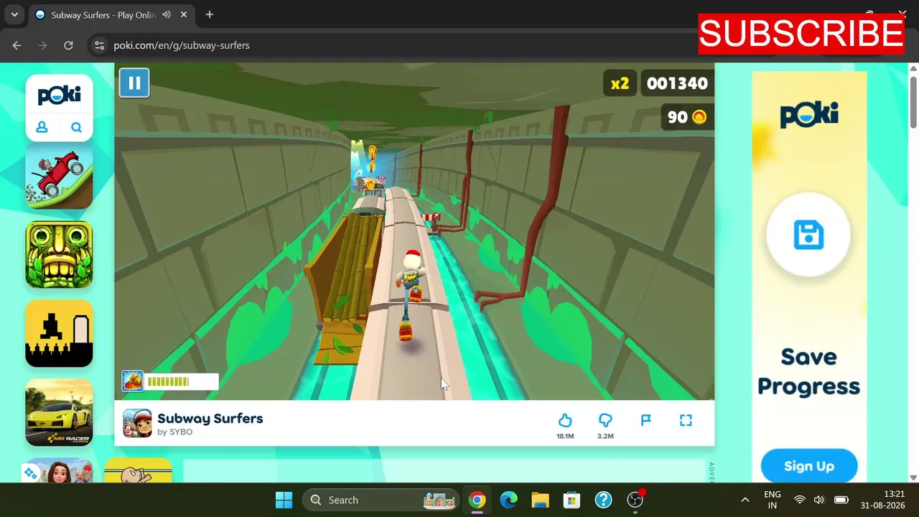Click the Save Progress heading text
The width and height of the screenshot is (919, 517).
[x=808, y=372]
